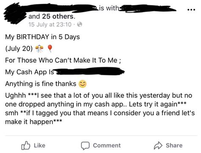Click the speech bubble Comment icon

tap(85, 146)
